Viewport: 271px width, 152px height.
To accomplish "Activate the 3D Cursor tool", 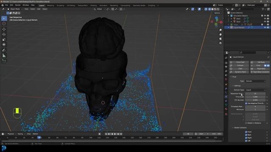I will pyautogui.click(x=4, y=24).
